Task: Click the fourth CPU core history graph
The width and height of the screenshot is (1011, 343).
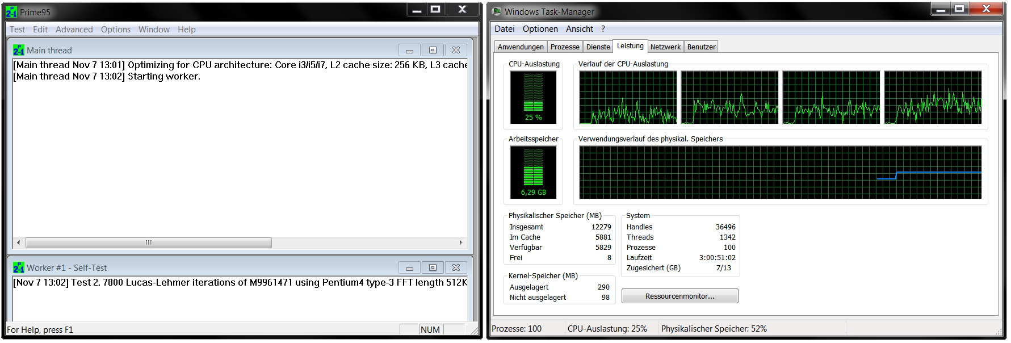Action: click(933, 97)
